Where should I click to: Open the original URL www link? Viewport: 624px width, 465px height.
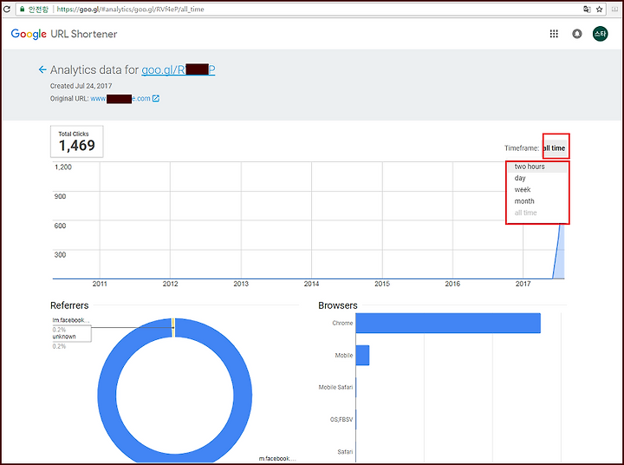coord(120,98)
